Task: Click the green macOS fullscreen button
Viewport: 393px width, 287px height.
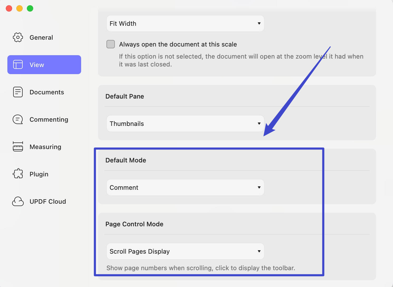Action: (30, 8)
